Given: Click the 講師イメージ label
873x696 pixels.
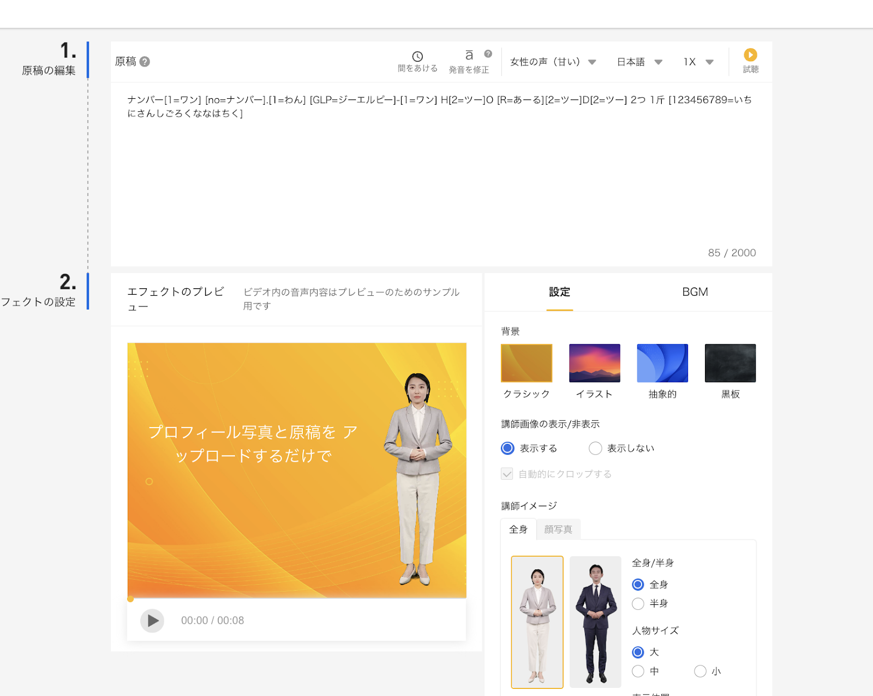Looking at the screenshot, I should (529, 506).
